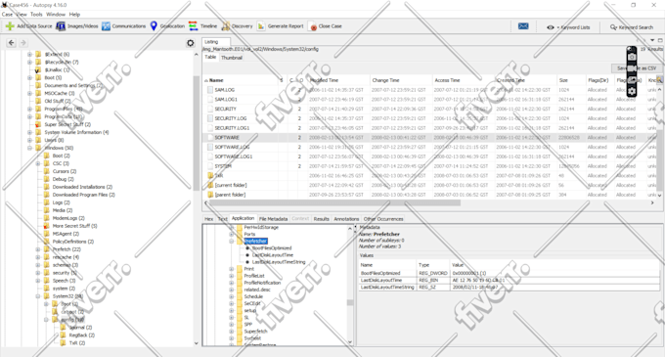Click the video record icon on overlay bar
This screenshot has width=665, height=357.
point(632,68)
